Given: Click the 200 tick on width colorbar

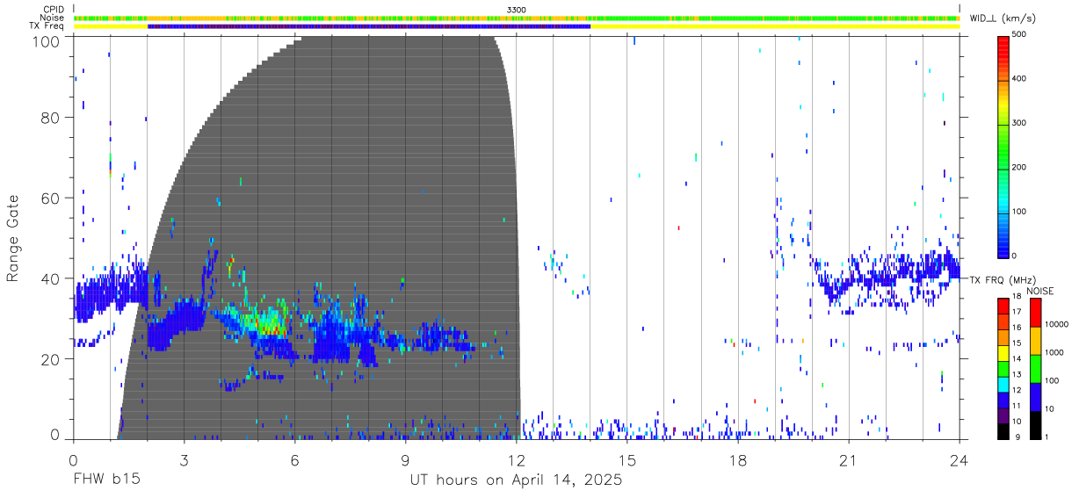Looking at the screenshot, I should click(x=1019, y=167).
